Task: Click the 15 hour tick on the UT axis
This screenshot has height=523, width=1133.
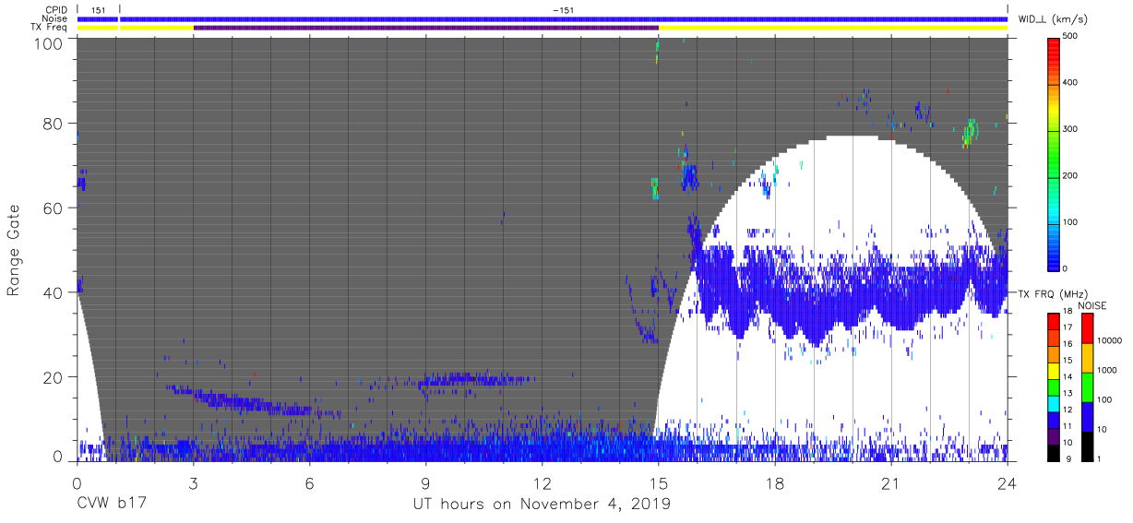Action: pos(658,483)
